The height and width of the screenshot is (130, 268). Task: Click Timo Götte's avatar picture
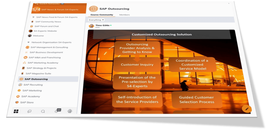click(x=92, y=26)
